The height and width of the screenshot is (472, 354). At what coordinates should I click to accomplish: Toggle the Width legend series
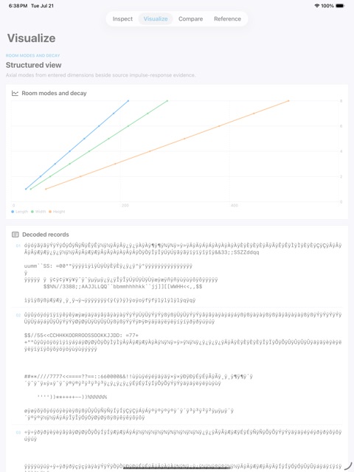tap(38, 212)
